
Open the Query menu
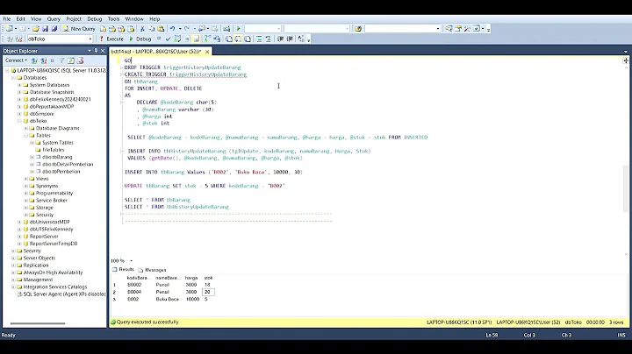click(x=54, y=19)
